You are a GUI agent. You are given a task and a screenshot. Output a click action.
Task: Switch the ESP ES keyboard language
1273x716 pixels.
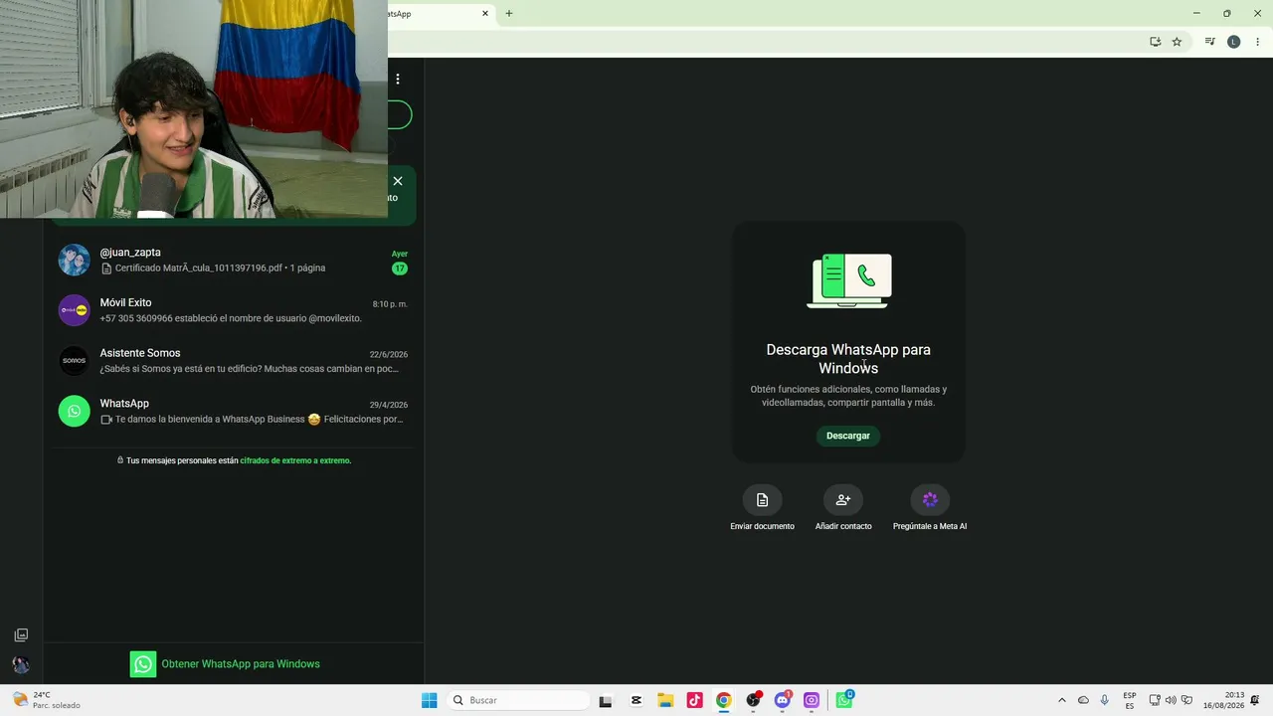[x=1130, y=700]
